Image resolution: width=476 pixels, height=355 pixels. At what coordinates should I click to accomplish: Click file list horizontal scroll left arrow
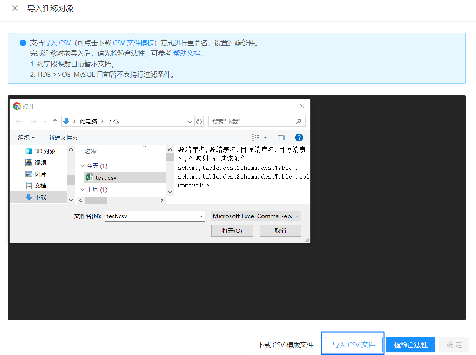click(x=80, y=200)
